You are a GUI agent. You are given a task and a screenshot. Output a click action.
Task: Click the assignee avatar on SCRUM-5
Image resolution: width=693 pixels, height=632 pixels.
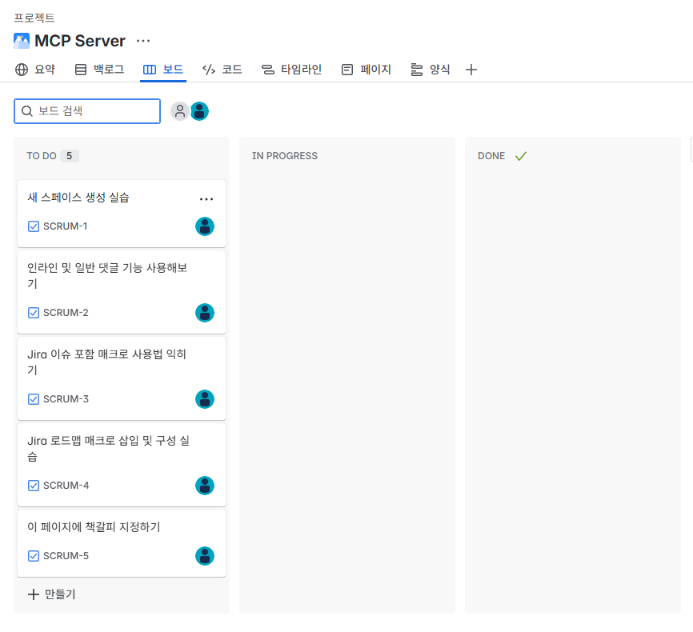[x=205, y=555]
